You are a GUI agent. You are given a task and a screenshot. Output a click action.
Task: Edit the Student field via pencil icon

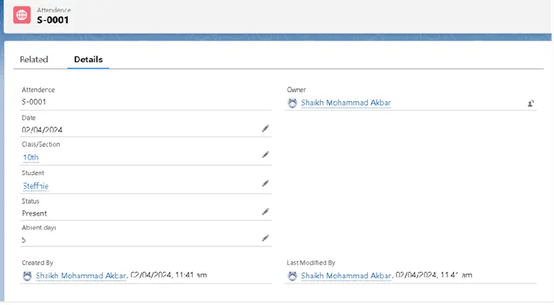pos(265,183)
